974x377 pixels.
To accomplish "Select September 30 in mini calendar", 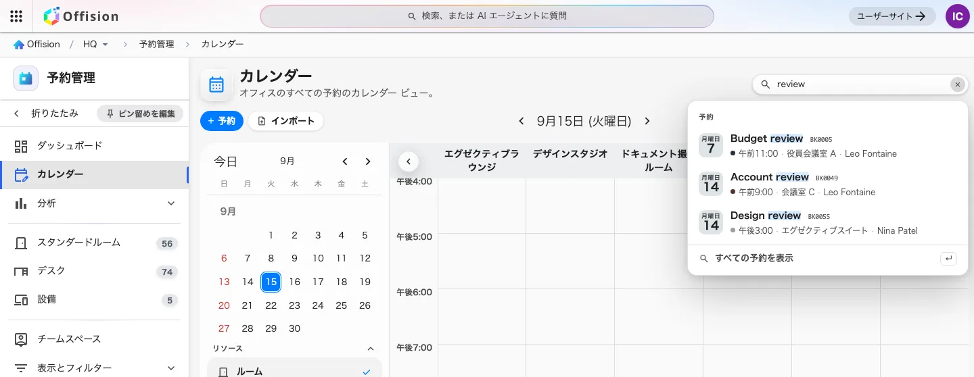I will (x=294, y=328).
